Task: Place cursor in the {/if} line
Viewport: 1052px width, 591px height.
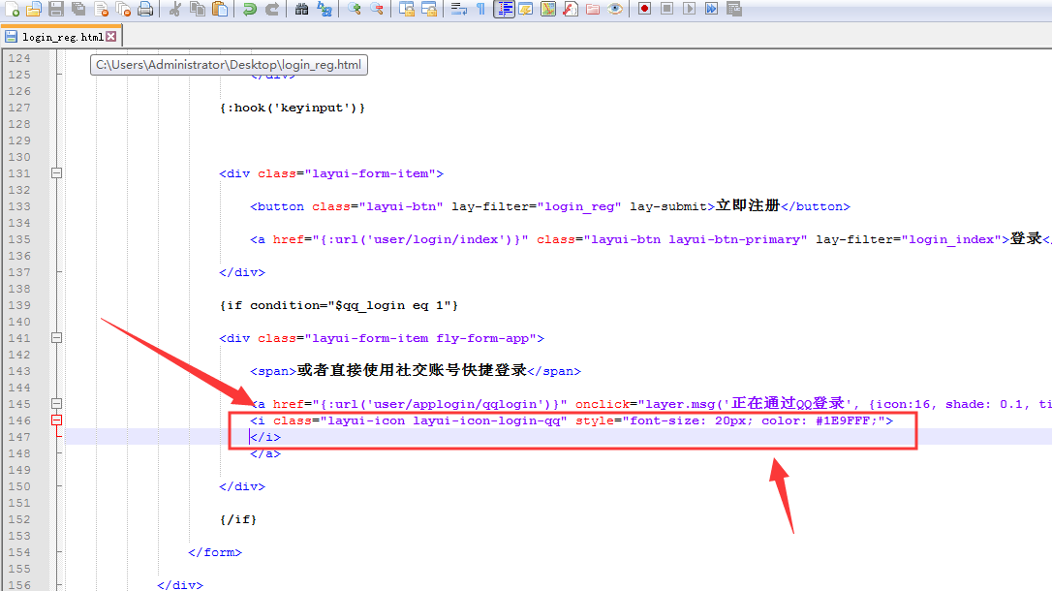Action: (x=238, y=519)
